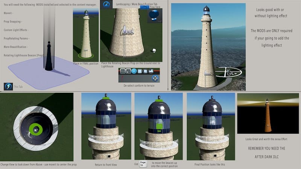The height and width of the screenshot is (169, 301).
Task: Click the blue circle toolbar icon
Action: pos(134,71)
